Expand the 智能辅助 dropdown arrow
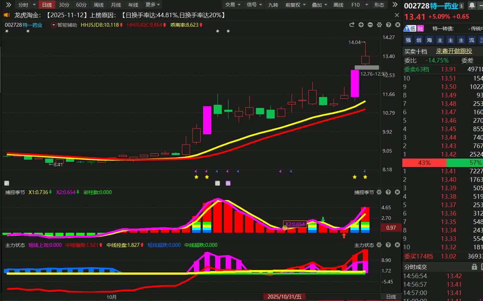 (53, 25)
